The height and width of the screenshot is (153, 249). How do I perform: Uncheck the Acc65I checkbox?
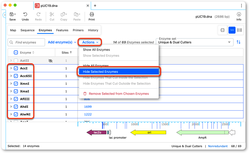16,76
